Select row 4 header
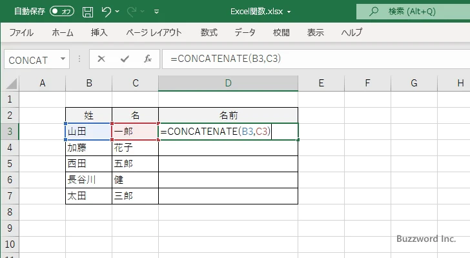 10,148
